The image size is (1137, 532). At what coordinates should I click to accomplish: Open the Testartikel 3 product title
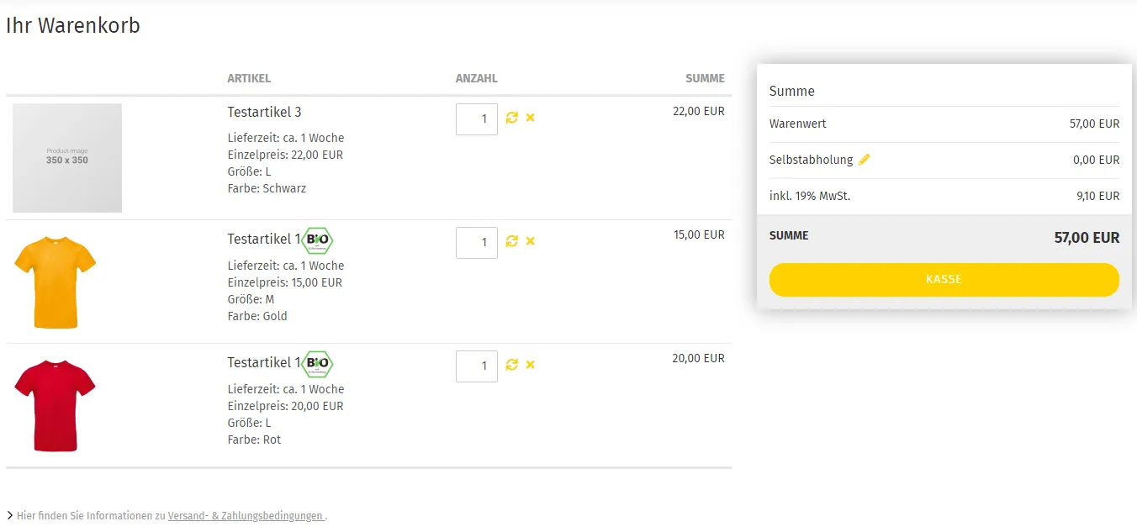click(x=264, y=112)
